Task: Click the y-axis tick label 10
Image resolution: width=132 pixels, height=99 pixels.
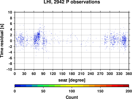Action: 10,12
